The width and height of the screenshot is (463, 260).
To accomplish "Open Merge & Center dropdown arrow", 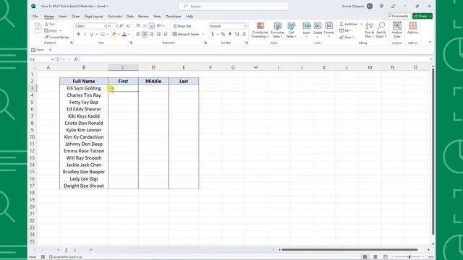I will pyautogui.click(x=203, y=34).
